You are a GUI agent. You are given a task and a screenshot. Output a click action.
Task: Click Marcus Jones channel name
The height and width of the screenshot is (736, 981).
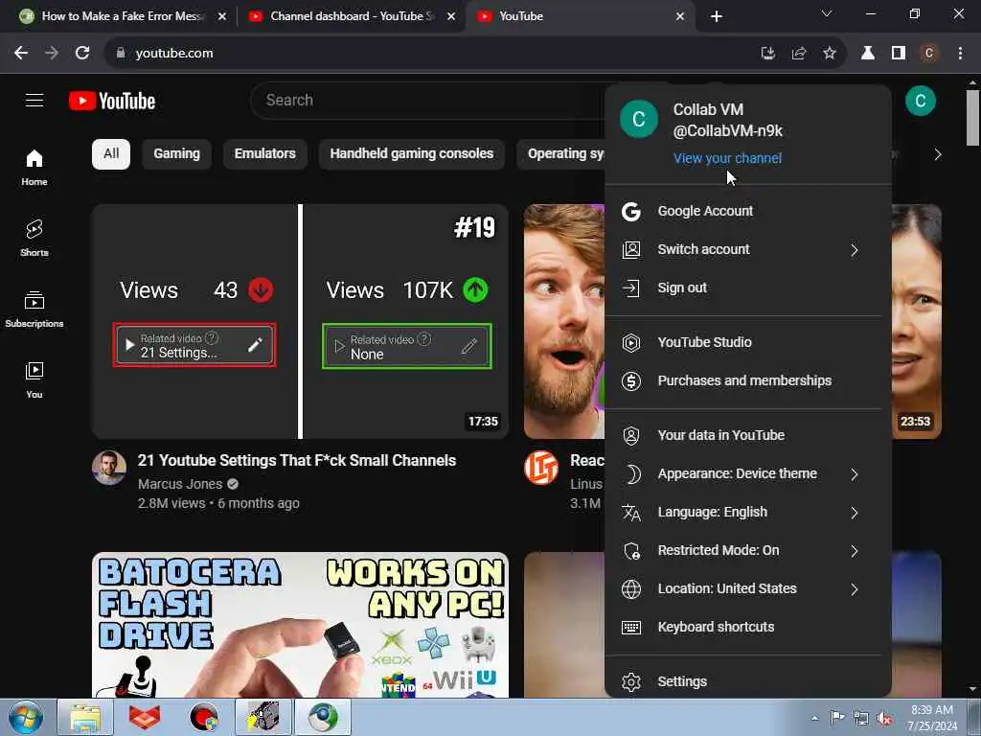(180, 484)
